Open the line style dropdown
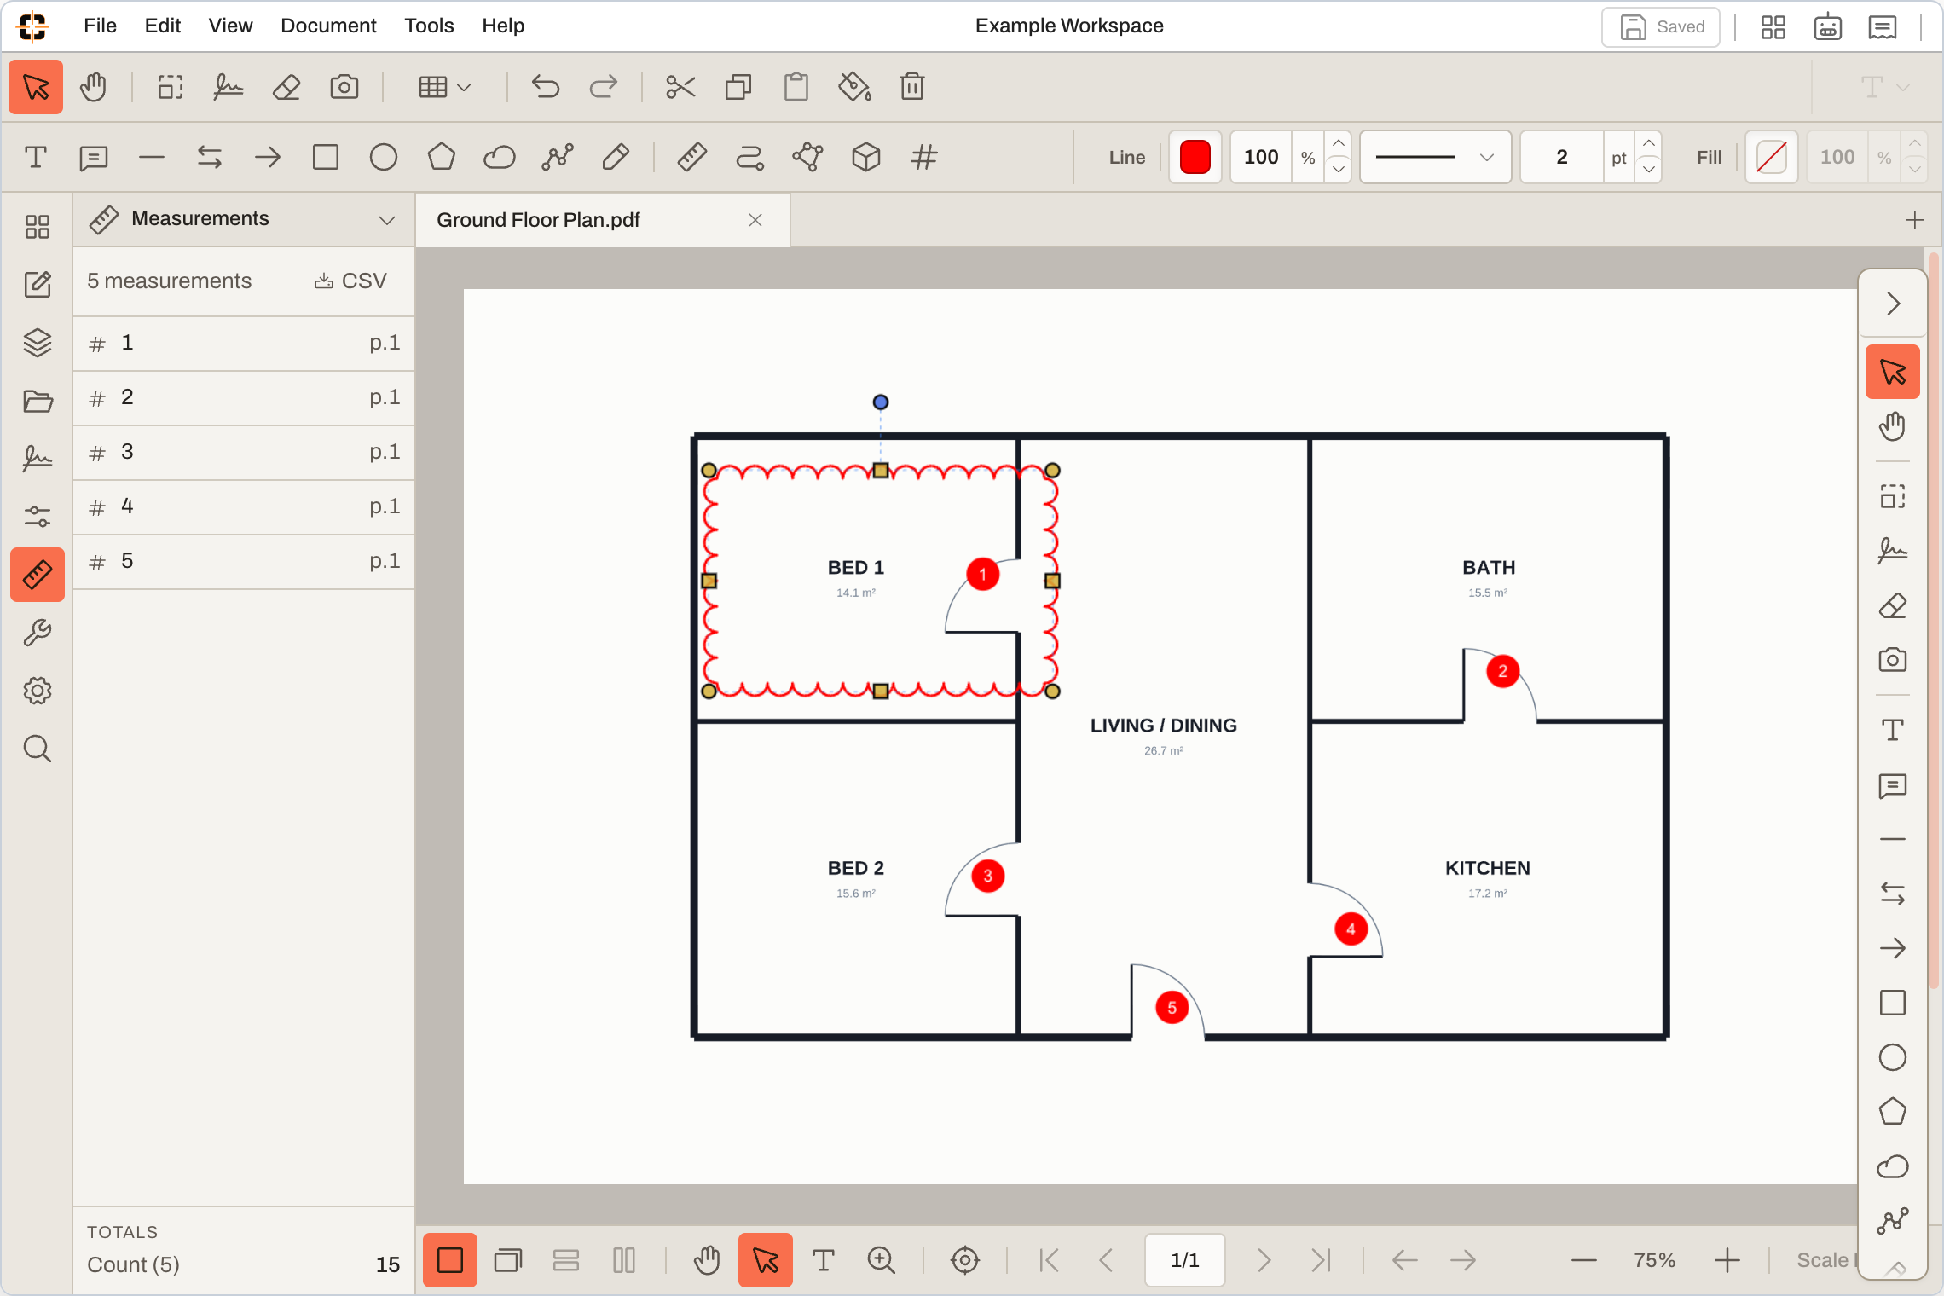The width and height of the screenshot is (1944, 1296). tap(1435, 157)
